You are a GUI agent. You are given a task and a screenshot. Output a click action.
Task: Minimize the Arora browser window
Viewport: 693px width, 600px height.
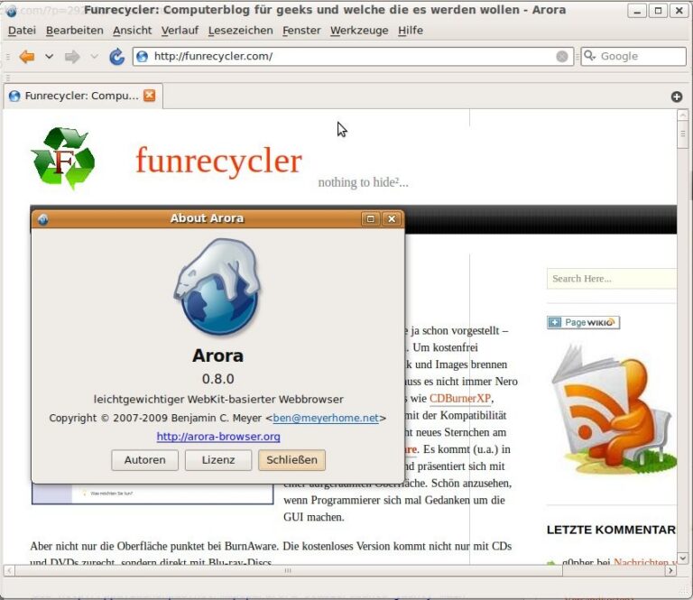click(x=637, y=11)
